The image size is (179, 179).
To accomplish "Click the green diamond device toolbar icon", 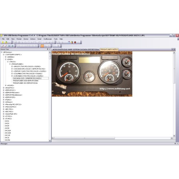I will [13, 46].
